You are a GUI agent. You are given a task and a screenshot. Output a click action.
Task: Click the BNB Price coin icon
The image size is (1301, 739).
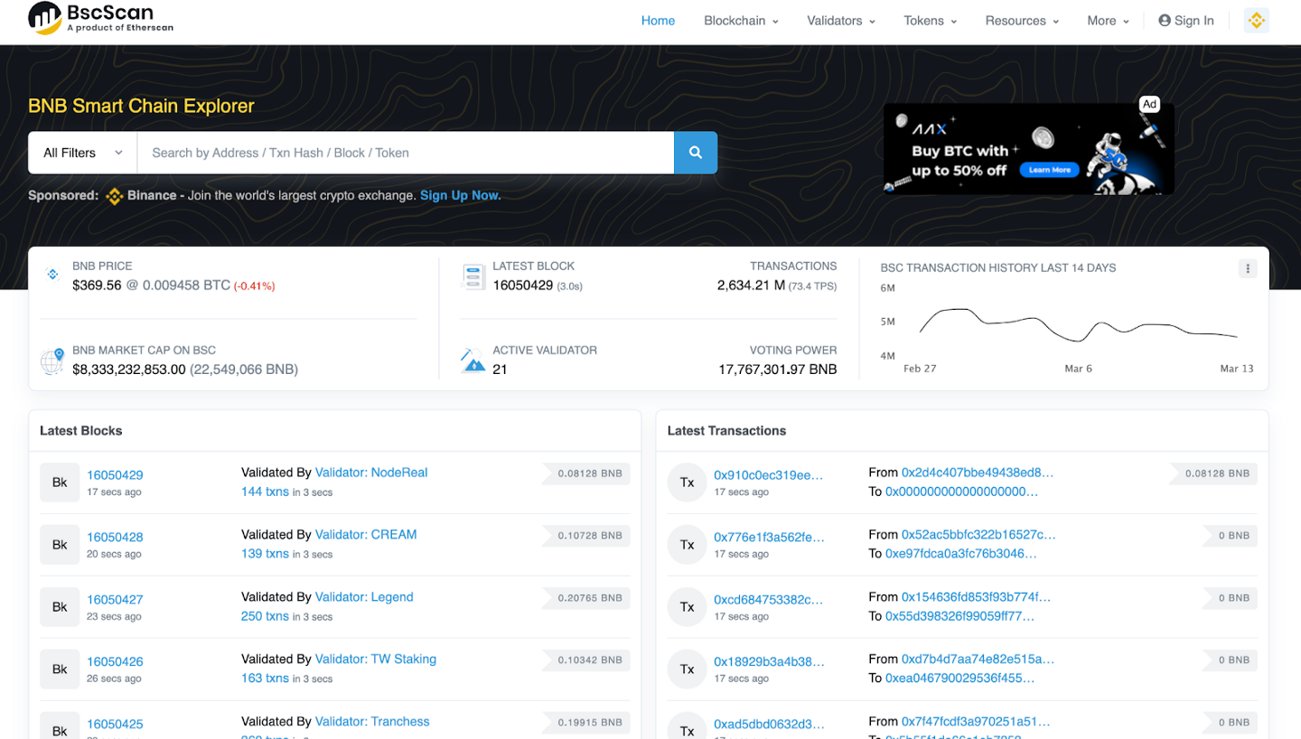(52, 275)
